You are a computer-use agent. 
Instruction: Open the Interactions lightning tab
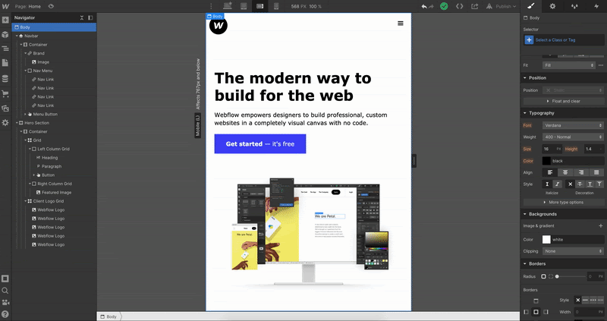(x=596, y=6)
